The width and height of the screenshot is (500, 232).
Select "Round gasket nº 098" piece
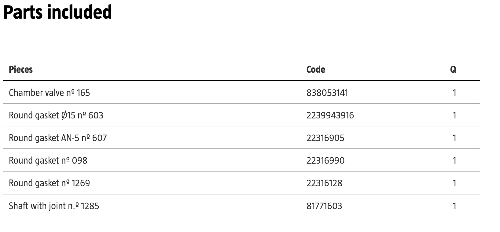point(48,160)
